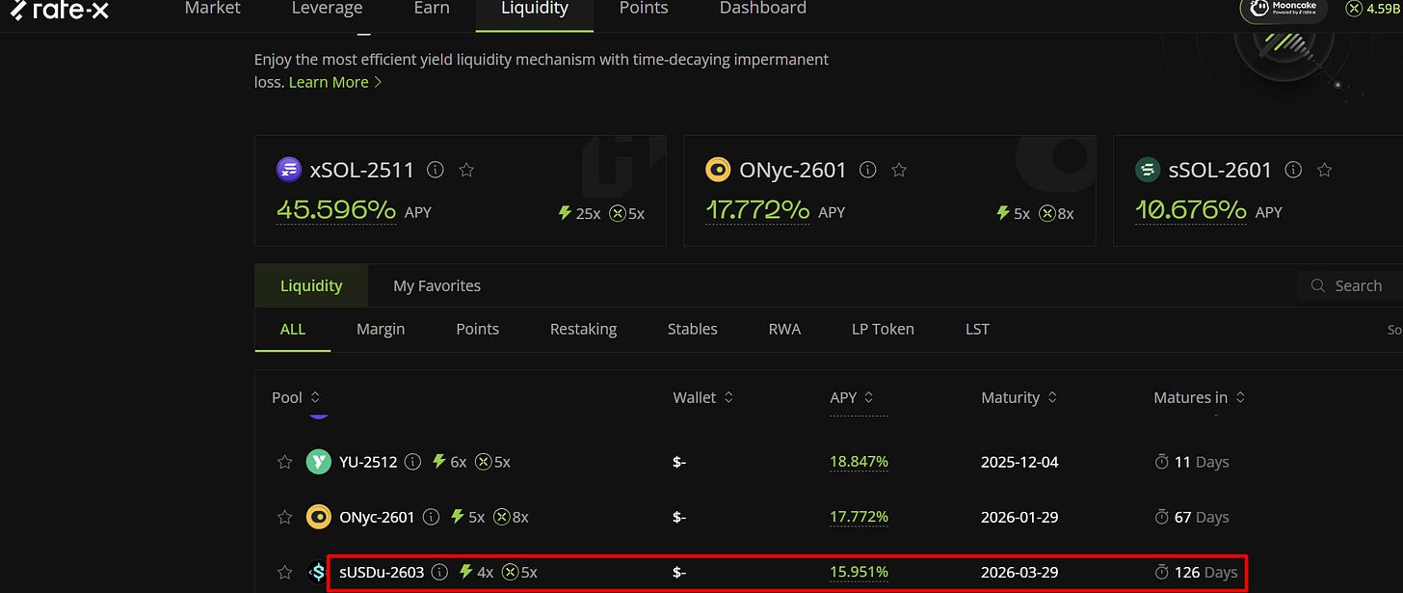This screenshot has height=593, width=1403.
Task: Click the 8x points icon in ONyc-2601 row
Action: point(501,517)
